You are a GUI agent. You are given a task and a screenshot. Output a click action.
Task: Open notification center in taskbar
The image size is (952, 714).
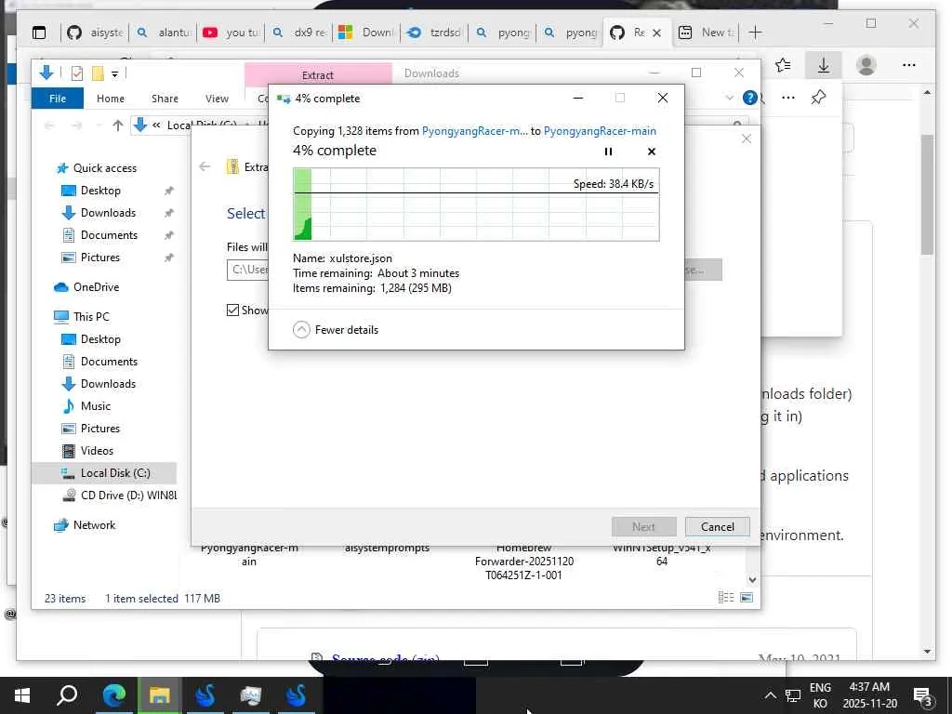click(923, 695)
